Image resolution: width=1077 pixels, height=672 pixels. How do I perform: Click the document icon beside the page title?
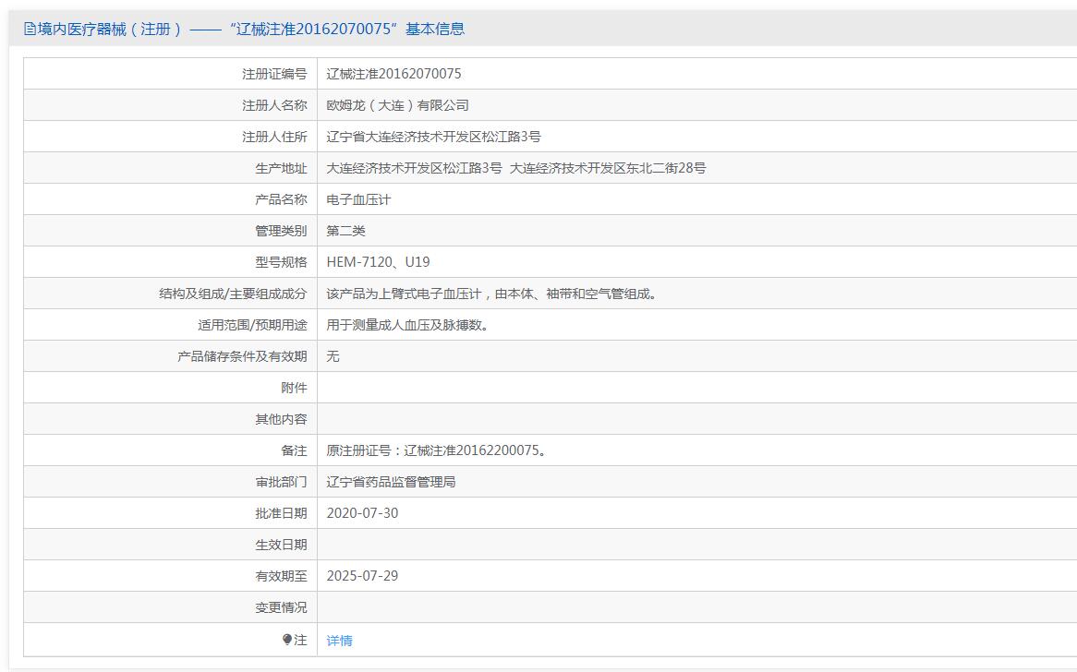pos(30,29)
